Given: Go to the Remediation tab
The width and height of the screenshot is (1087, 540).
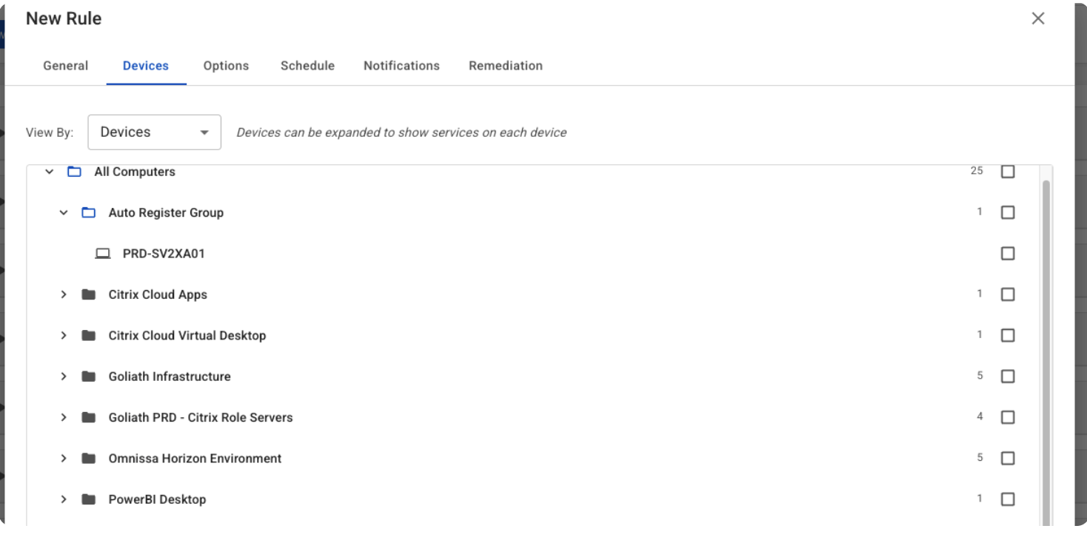Looking at the screenshot, I should tap(506, 66).
